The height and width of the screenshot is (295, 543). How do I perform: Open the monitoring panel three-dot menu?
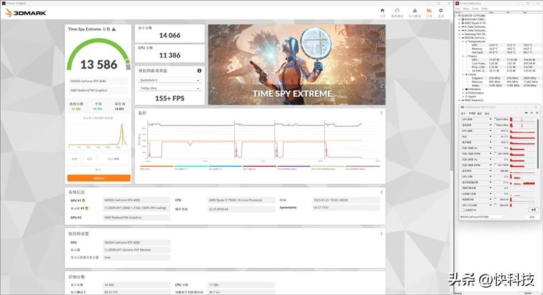[x=381, y=113]
